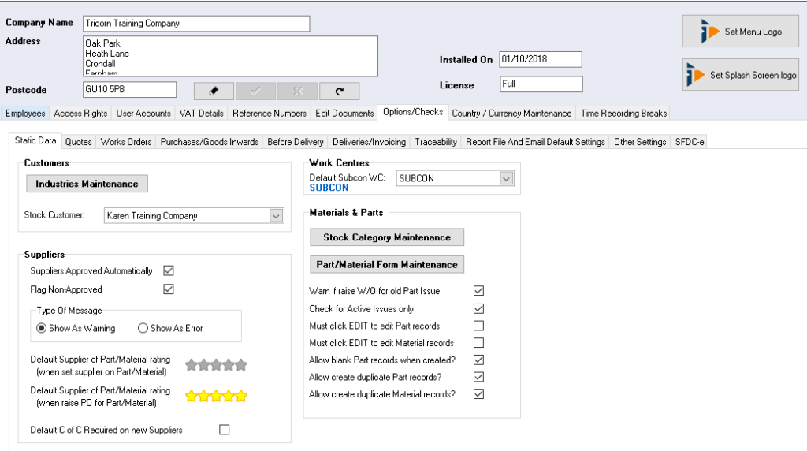Enable Must click EDIT to edit Part records

[x=478, y=326]
